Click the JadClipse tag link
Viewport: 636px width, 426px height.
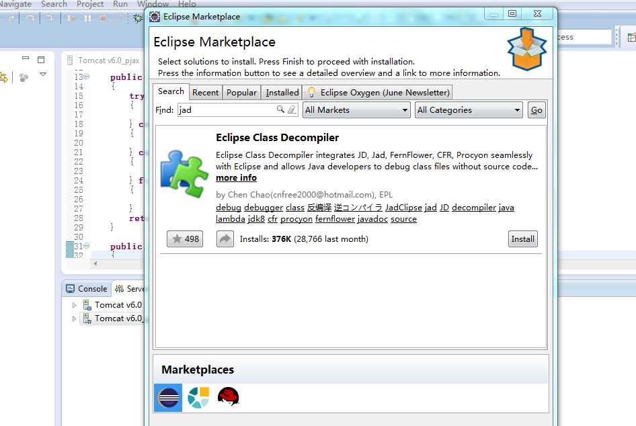click(x=403, y=207)
